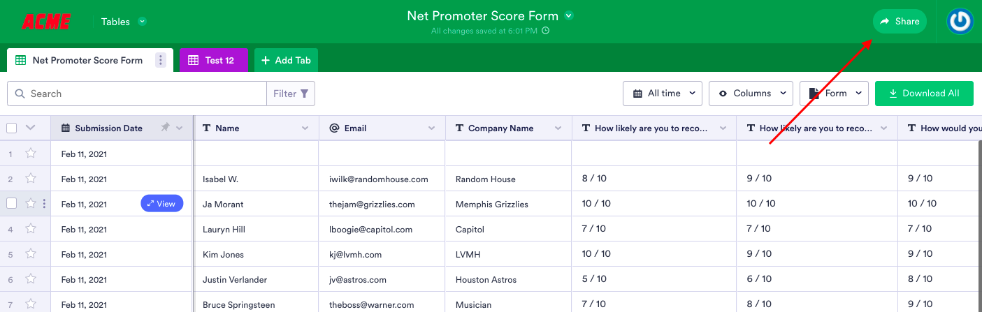982x312 pixels.
Task: Switch to the Test 12 tab
Action: 214,60
